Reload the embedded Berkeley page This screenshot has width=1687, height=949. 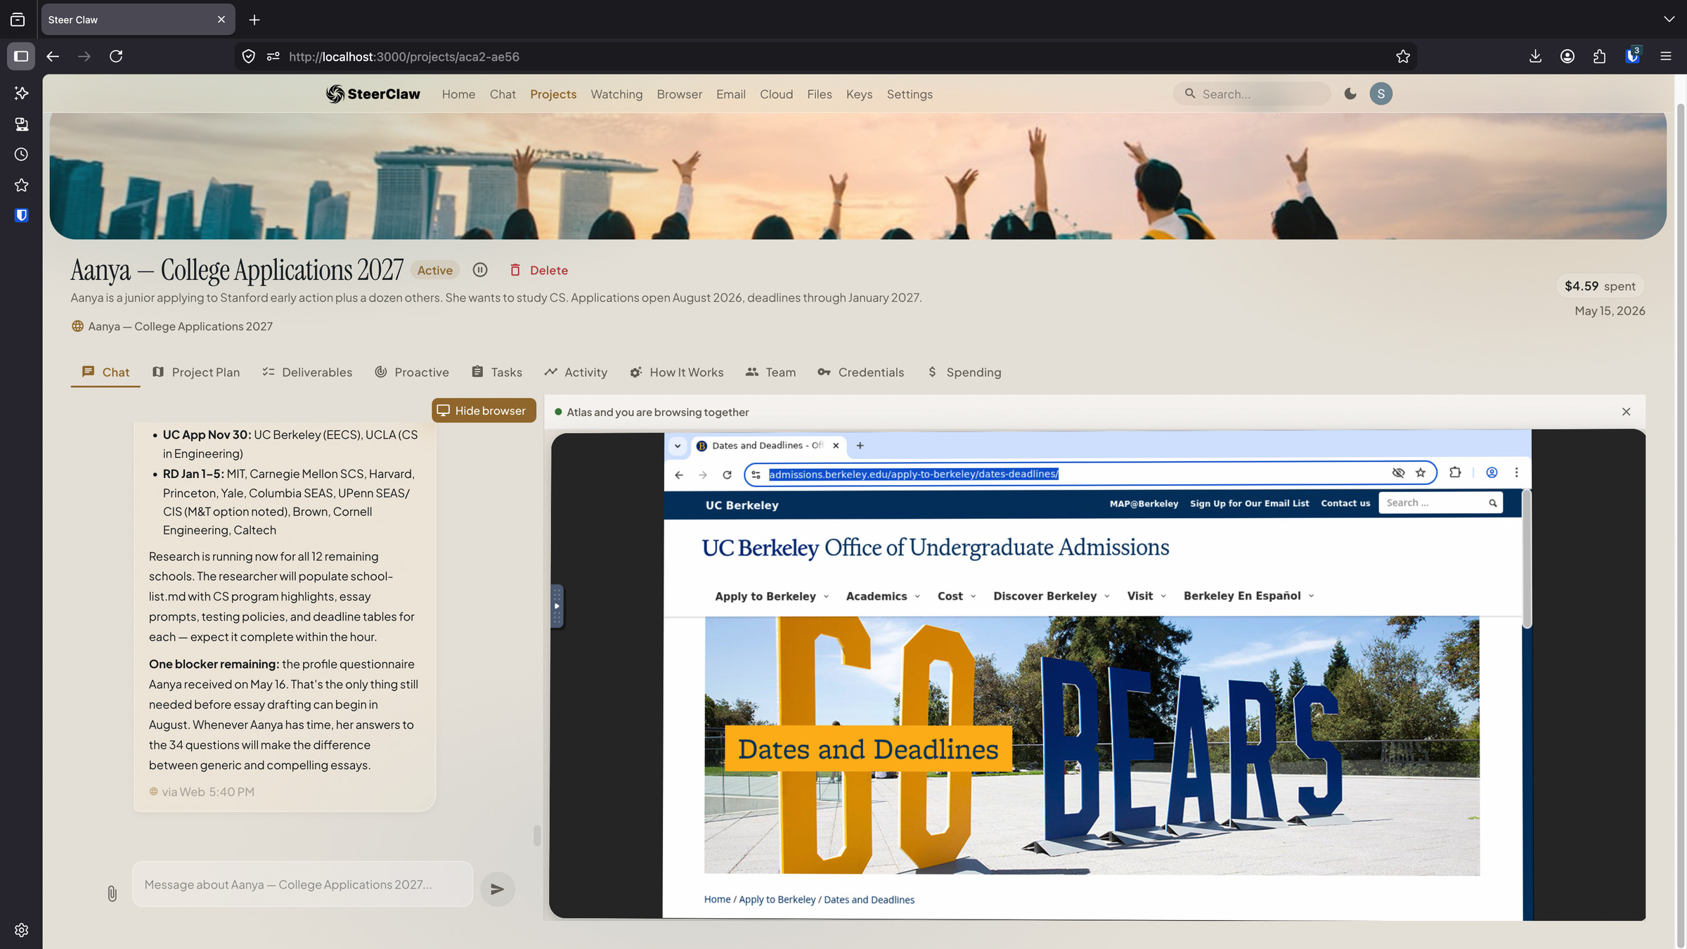click(x=727, y=475)
